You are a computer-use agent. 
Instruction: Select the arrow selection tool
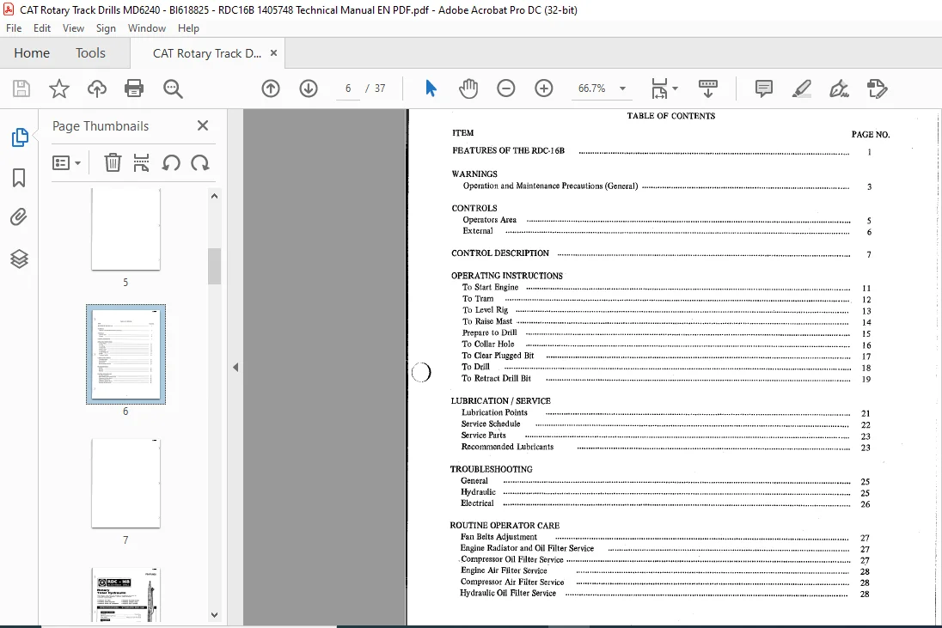(431, 88)
